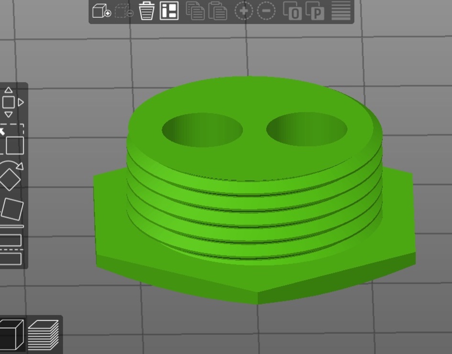
Task: Open variable layer height editing
Action: [x=341, y=11]
